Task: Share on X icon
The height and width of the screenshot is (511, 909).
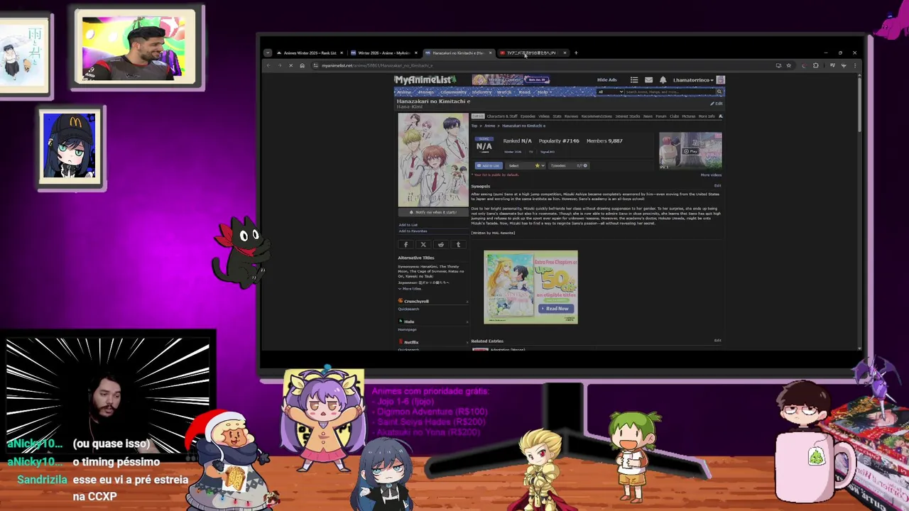Action: coord(423,245)
